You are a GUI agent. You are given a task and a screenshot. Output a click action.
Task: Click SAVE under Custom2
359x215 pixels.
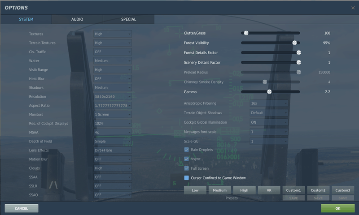[318, 198]
